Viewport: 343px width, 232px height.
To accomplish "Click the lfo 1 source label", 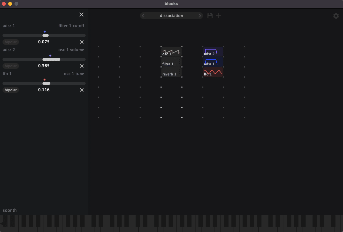I will click(x=7, y=74).
